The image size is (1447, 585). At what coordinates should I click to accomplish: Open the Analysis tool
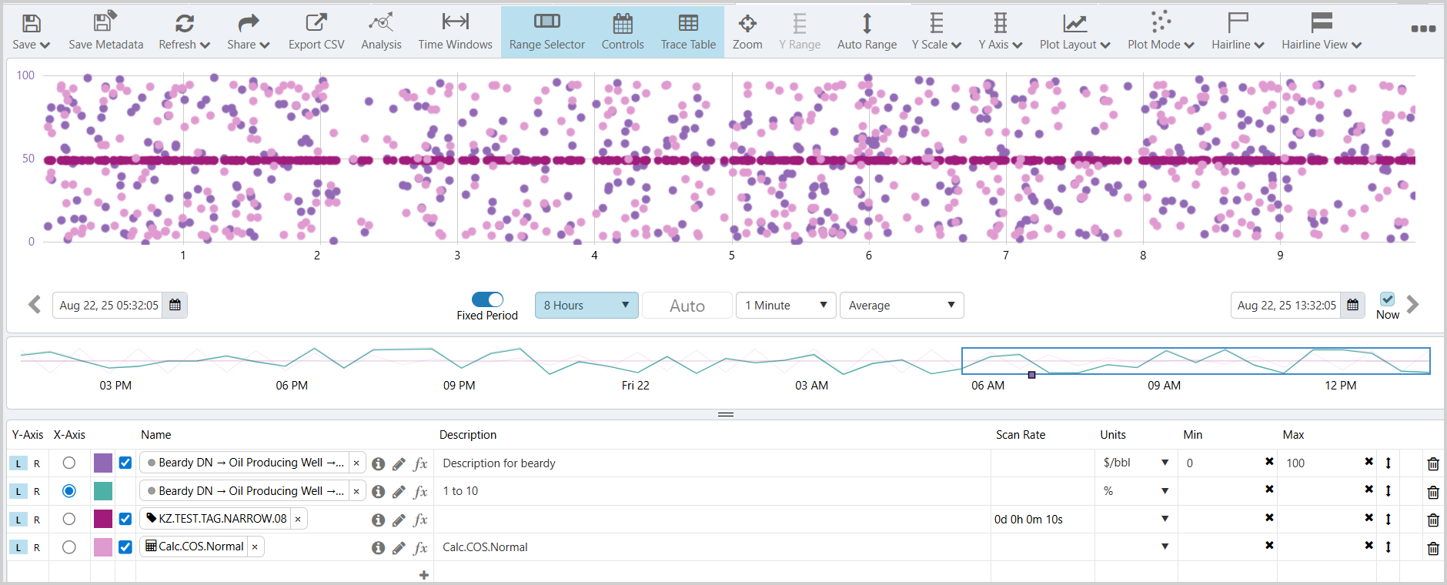coord(381,24)
